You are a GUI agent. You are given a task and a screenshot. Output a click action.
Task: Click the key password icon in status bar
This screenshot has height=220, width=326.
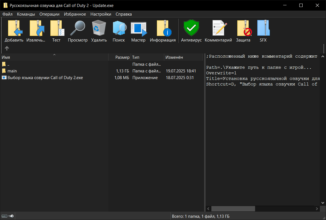click(x=11, y=216)
